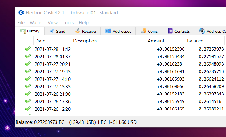The height and width of the screenshot is (137, 226).
Task: Open the Help menu
Action: (x=84, y=23)
